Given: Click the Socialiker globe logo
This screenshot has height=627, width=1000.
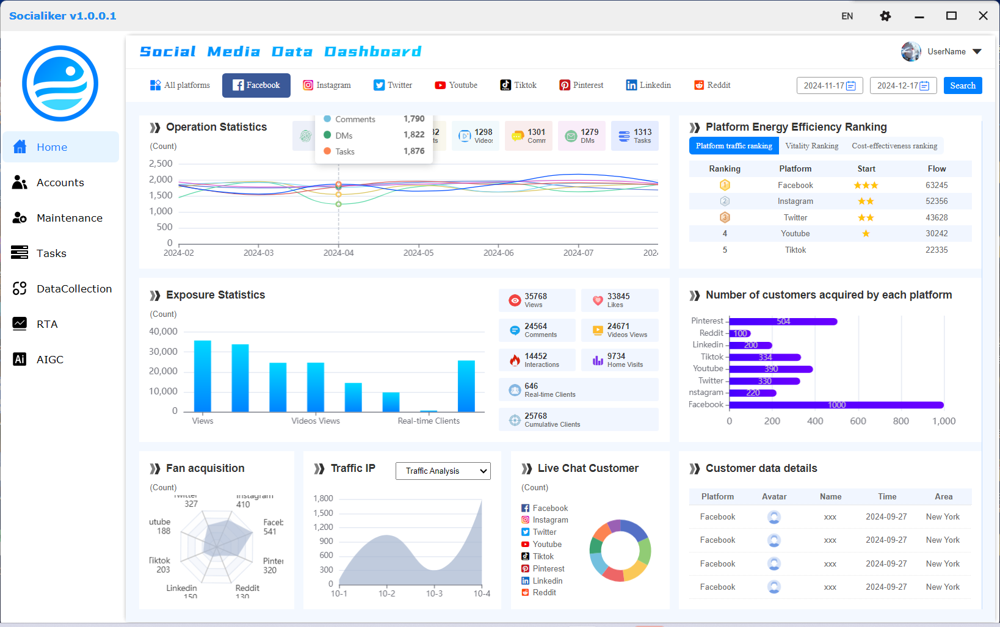Looking at the screenshot, I should 60,83.
